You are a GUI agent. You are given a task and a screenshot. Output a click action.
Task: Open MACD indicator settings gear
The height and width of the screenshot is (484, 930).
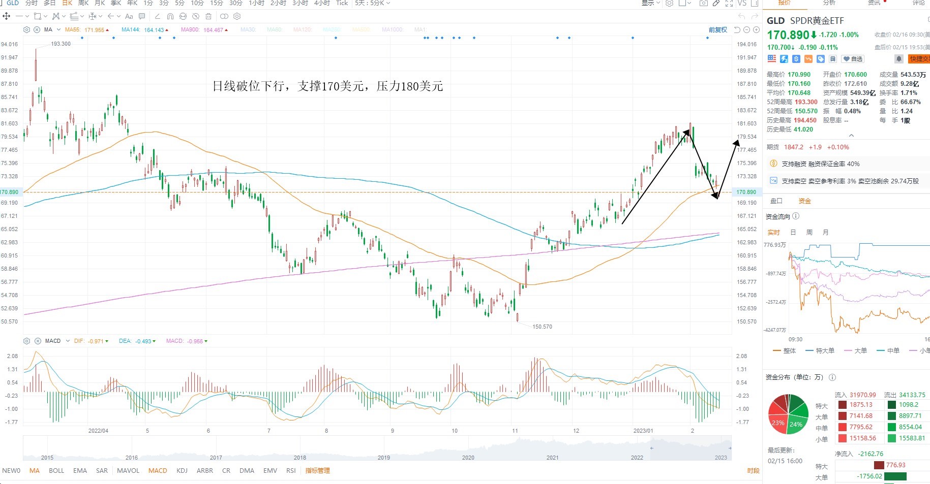click(27, 341)
